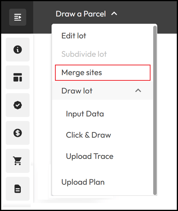The width and height of the screenshot is (178, 211).
Task: Open the dollar pricing sidebar icon
Action: point(18,133)
